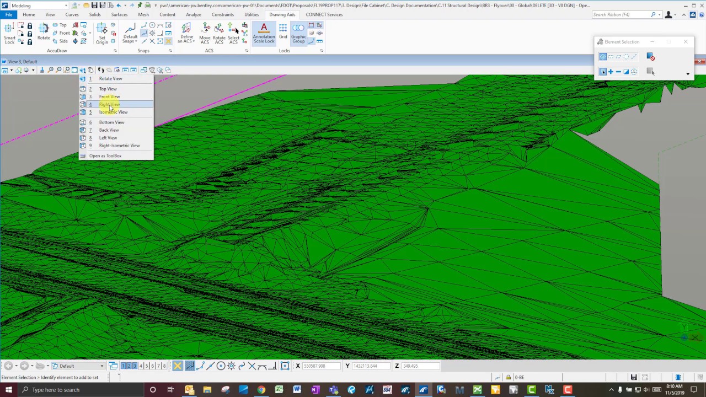Click Set Origin tool
The width and height of the screenshot is (706, 397).
[x=102, y=34]
